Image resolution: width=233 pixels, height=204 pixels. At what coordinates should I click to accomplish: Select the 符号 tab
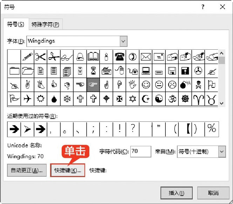[x=16, y=24]
